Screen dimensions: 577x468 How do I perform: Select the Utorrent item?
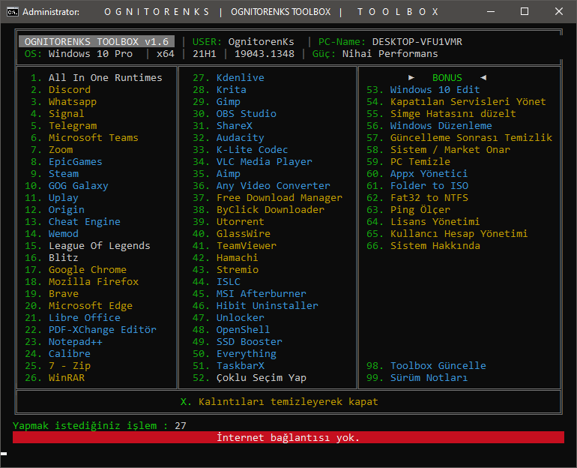[x=241, y=222]
